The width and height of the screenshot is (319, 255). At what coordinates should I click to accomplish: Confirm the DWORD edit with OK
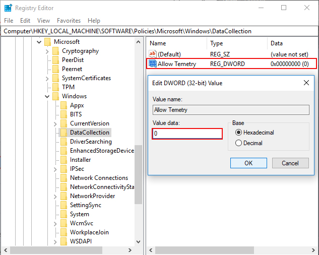pyautogui.click(x=248, y=163)
